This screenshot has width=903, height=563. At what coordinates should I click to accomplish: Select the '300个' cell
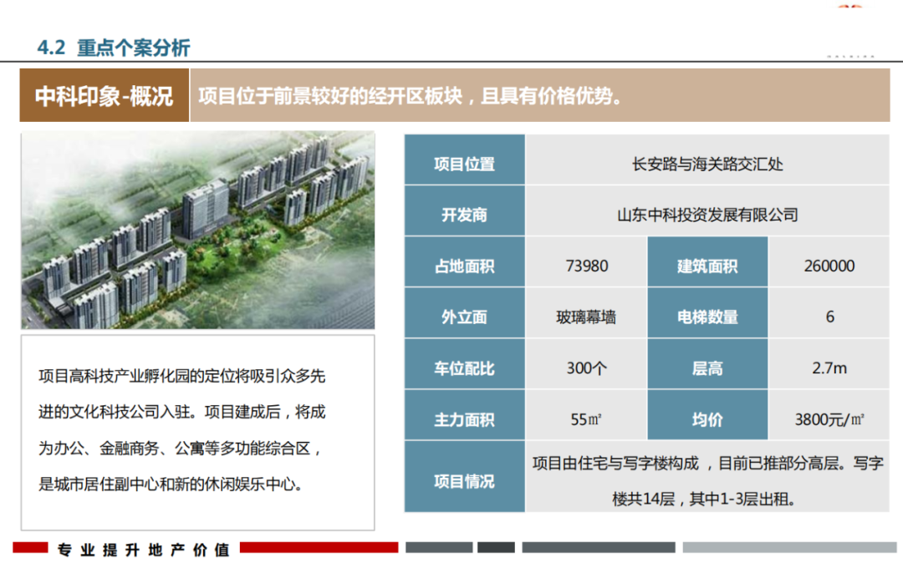pyautogui.click(x=586, y=364)
